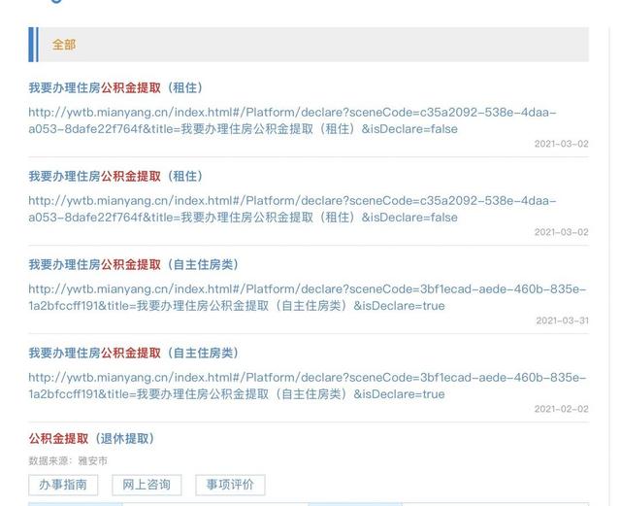Viewport: 621px width, 506px height.
Task: Follow the second isDeclare=false URL link
Action: coord(293,209)
